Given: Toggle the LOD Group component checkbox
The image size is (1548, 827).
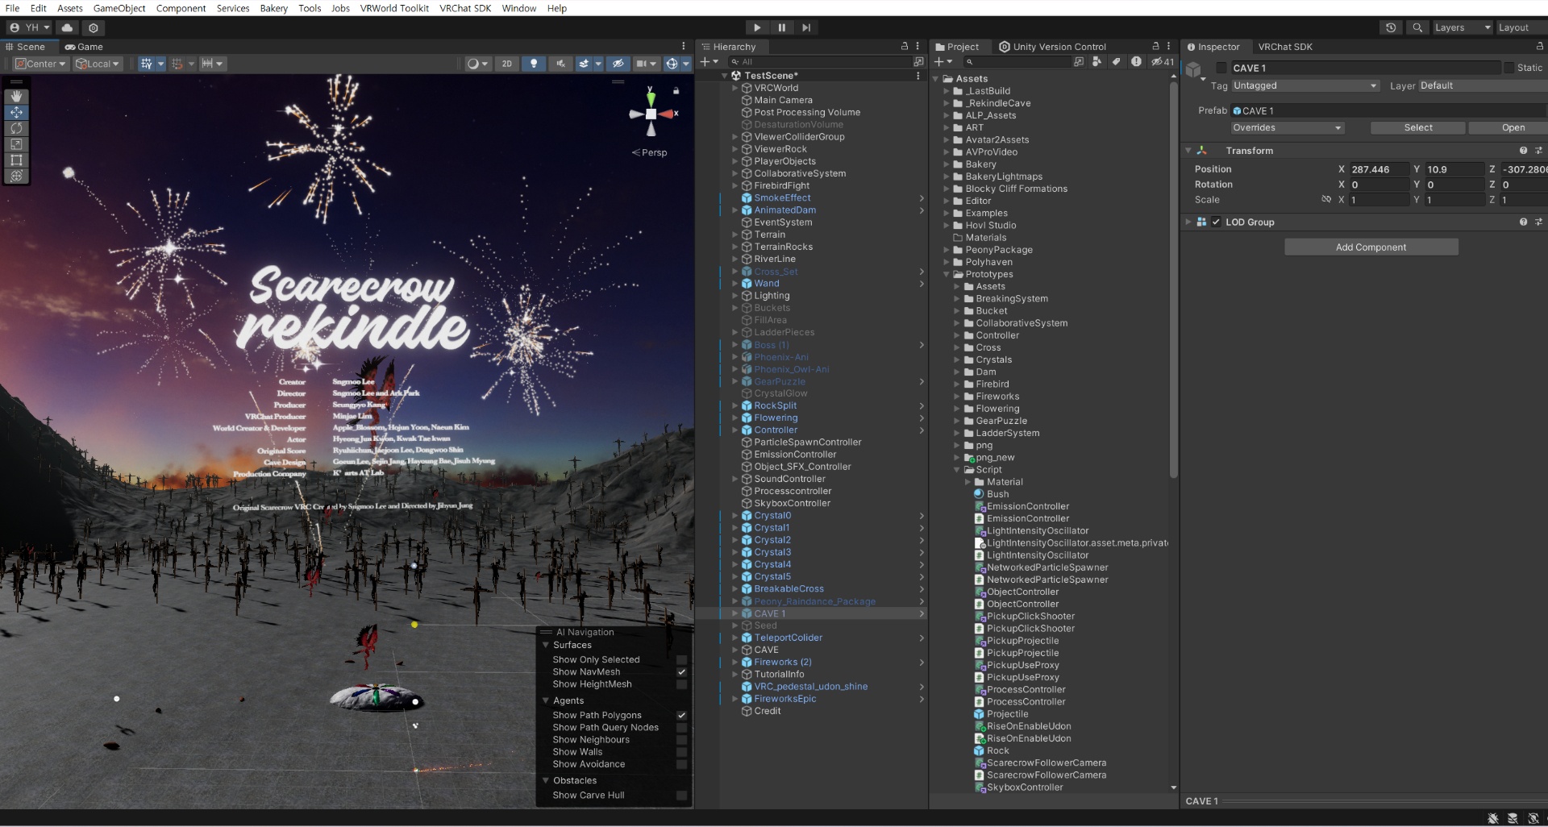Looking at the screenshot, I should [x=1216, y=222].
